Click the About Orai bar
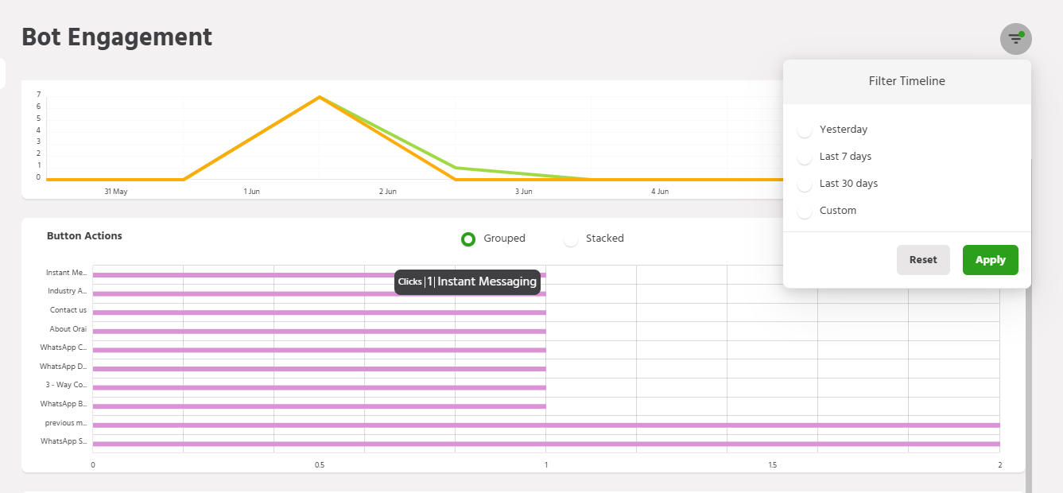 [318, 331]
